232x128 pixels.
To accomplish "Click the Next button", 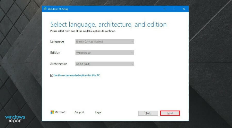I will pyautogui.click(x=170, y=113).
